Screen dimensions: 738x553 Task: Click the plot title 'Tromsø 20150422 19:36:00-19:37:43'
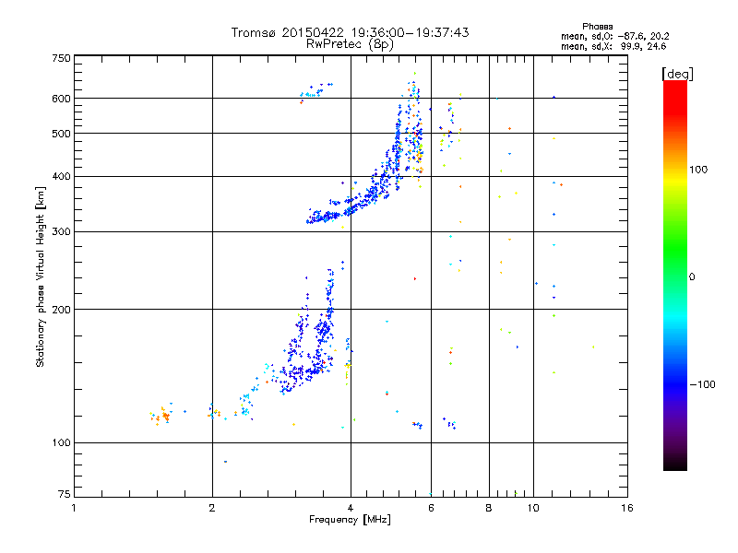point(350,32)
